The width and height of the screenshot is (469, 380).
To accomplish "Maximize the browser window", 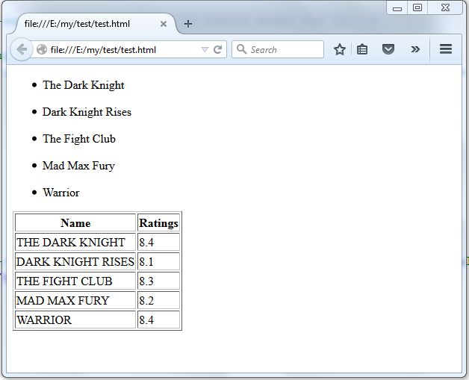I will click(x=417, y=7).
